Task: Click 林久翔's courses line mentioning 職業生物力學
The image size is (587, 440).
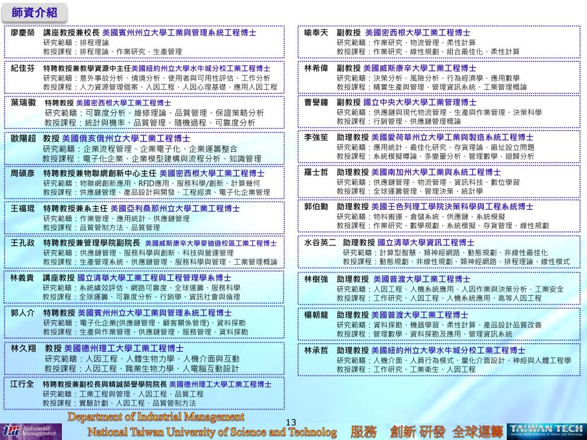Action: pos(142,368)
